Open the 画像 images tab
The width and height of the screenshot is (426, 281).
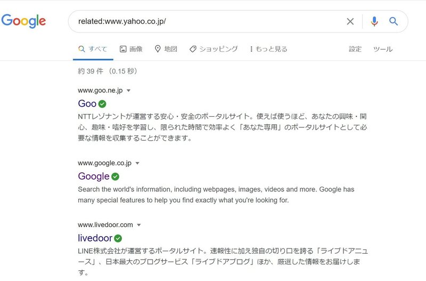tap(131, 49)
